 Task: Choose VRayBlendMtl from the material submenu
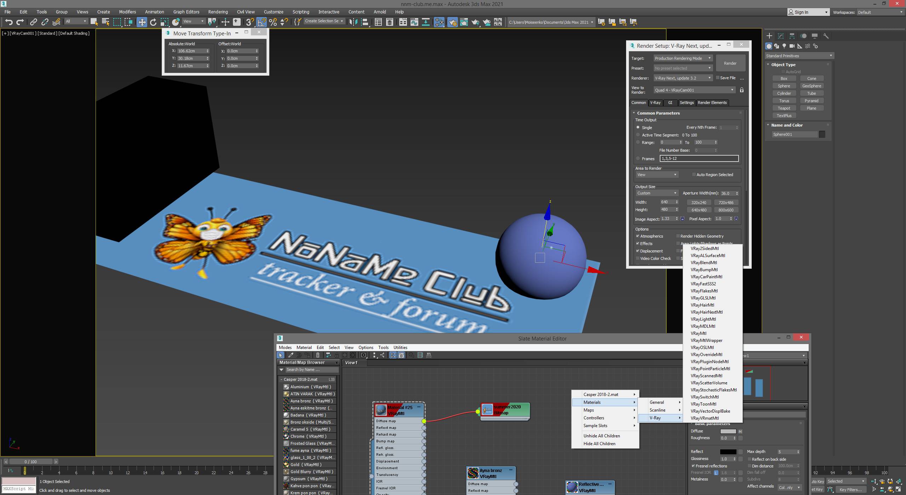pos(704,263)
